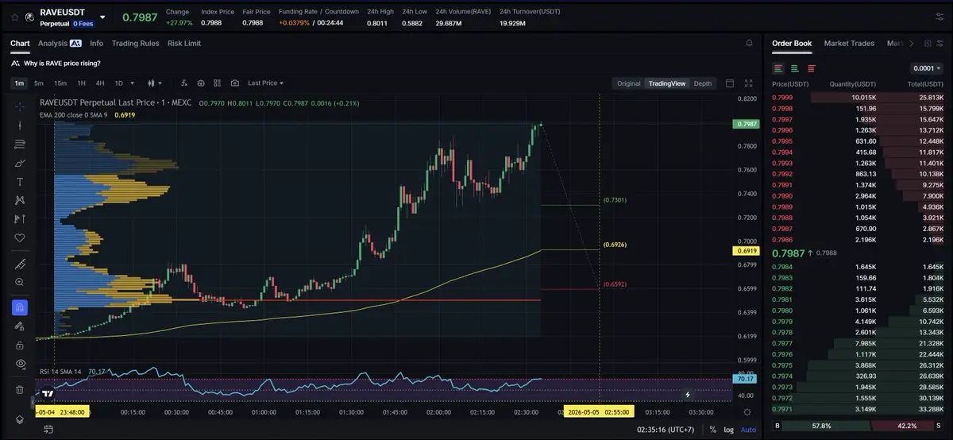This screenshot has width=953, height=440.
Task: Select the ruler measure tool
Action: 20,263
